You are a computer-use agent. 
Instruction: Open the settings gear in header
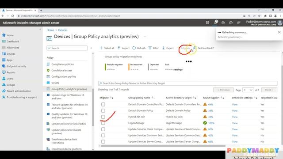pyautogui.click(x=223, y=23)
